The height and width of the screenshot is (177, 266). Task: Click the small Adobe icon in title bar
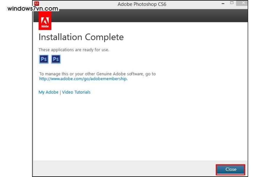click(x=37, y=4)
